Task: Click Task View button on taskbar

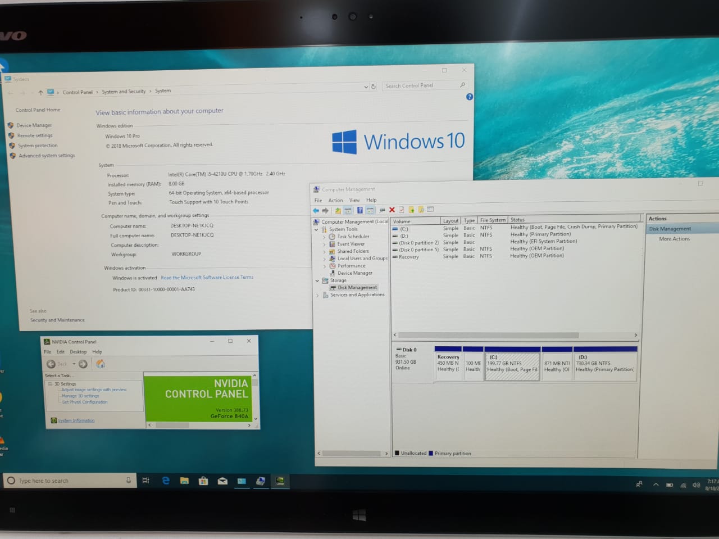Action: [x=145, y=481]
